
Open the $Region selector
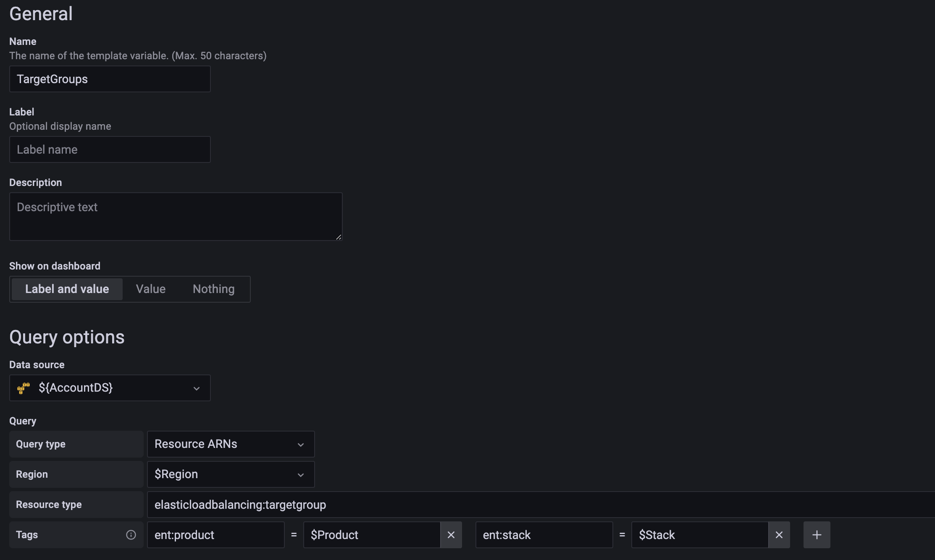[x=231, y=474]
